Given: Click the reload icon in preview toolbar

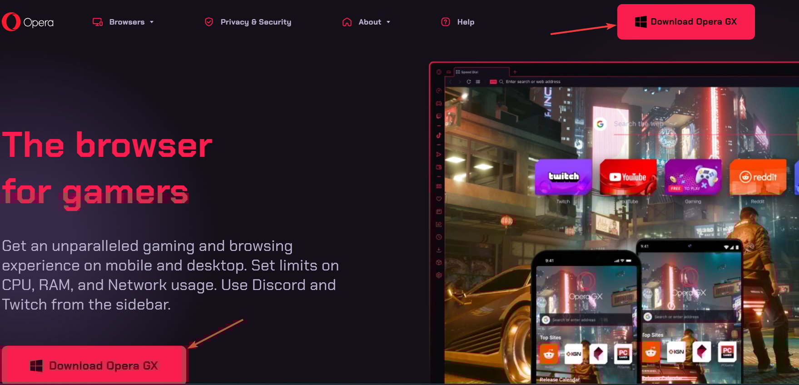Looking at the screenshot, I should [x=469, y=82].
